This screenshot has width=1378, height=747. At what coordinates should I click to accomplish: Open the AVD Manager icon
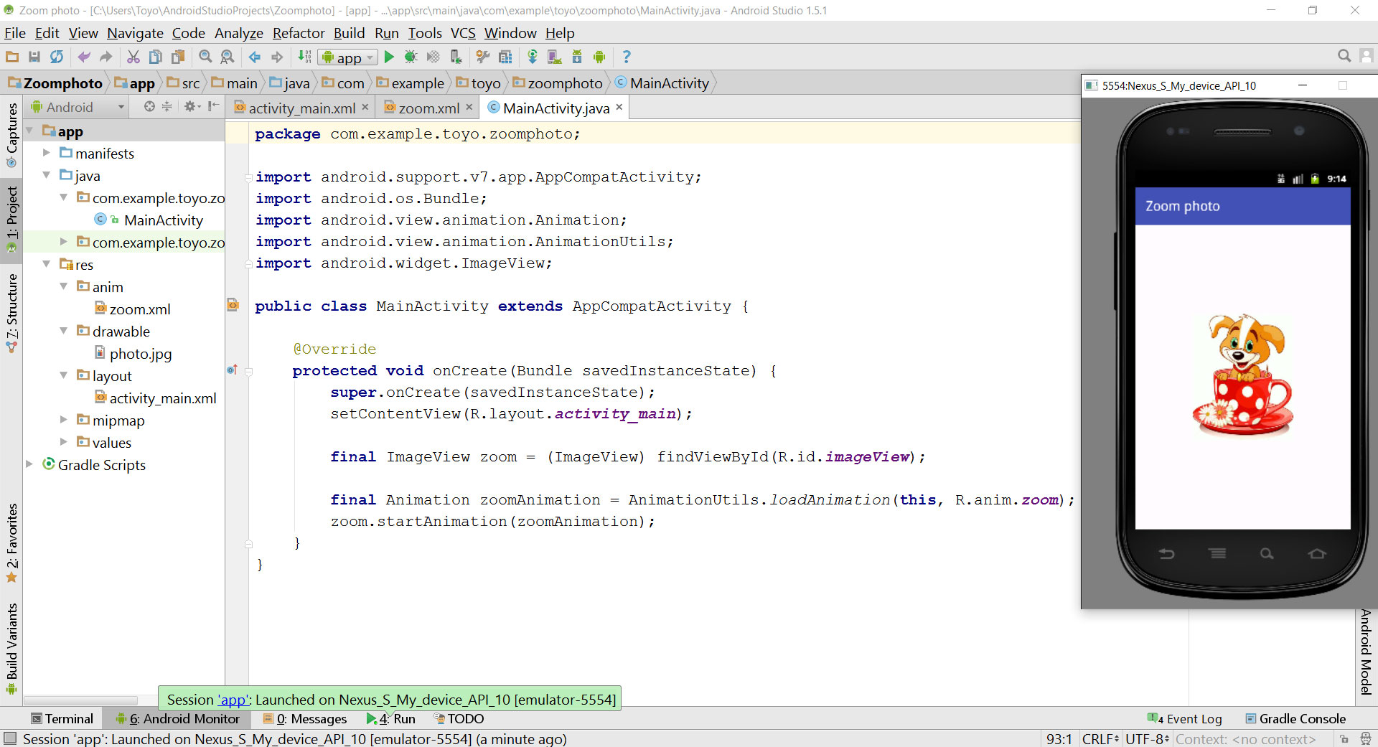[x=554, y=57]
